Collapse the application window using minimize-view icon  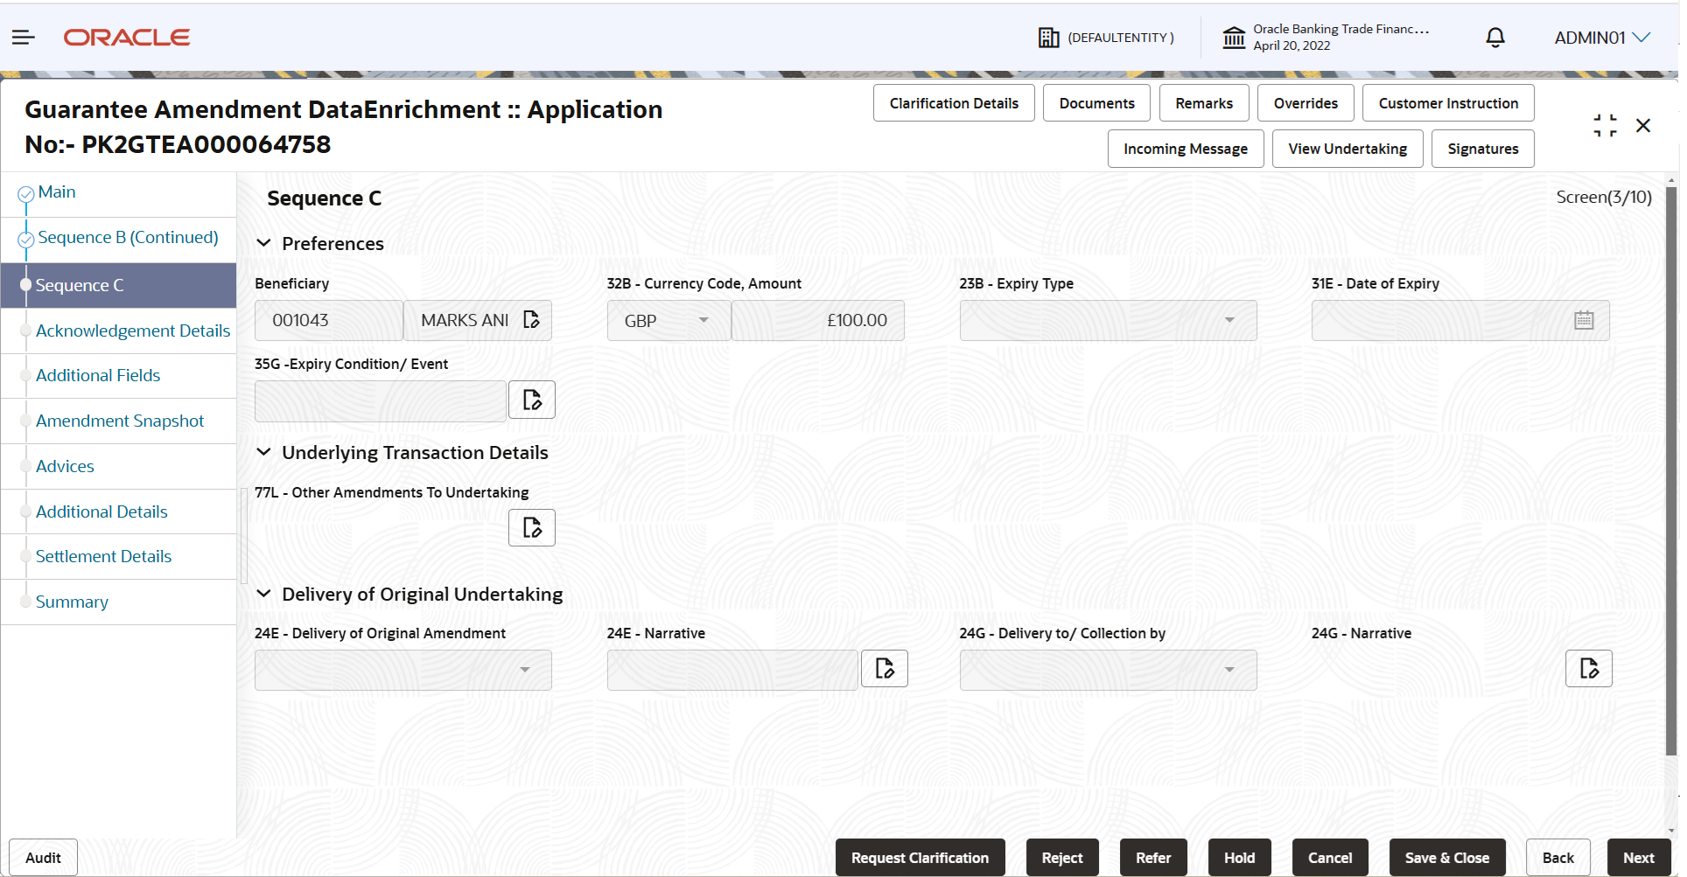(x=1605, y=126)
